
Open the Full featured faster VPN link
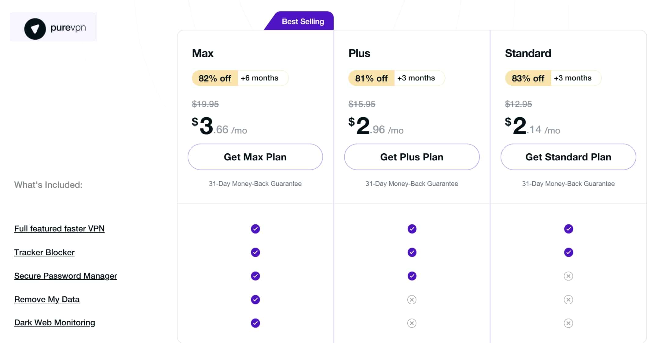[x=59, y=229]
